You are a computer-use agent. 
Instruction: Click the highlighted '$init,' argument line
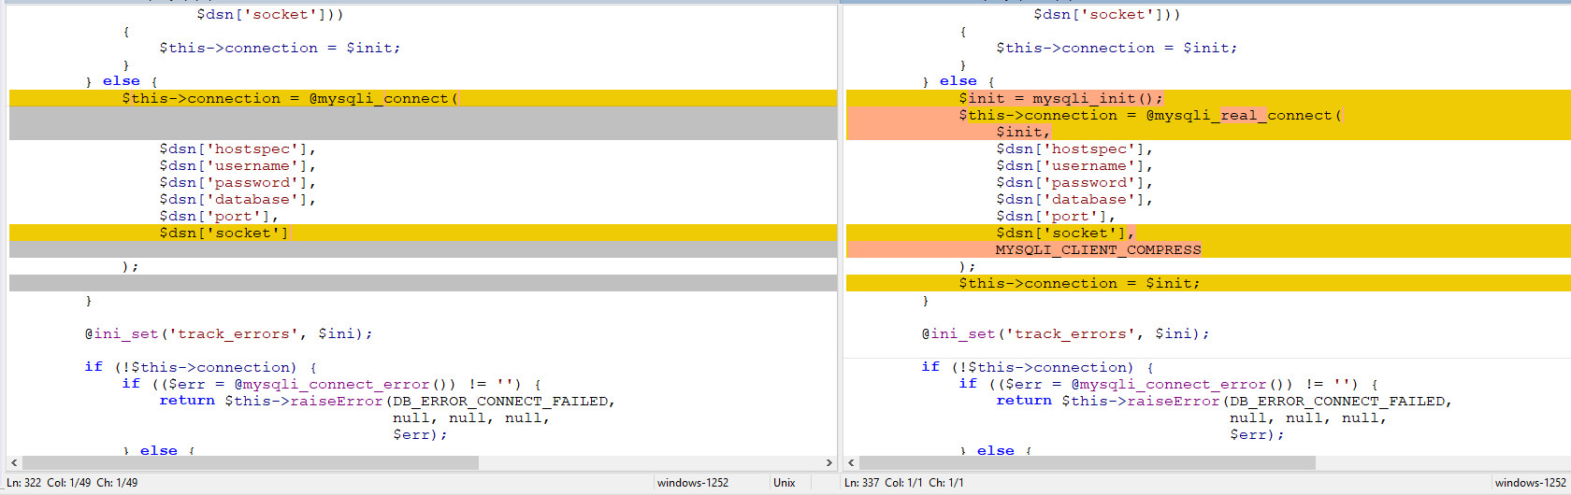coord(1208,132)
